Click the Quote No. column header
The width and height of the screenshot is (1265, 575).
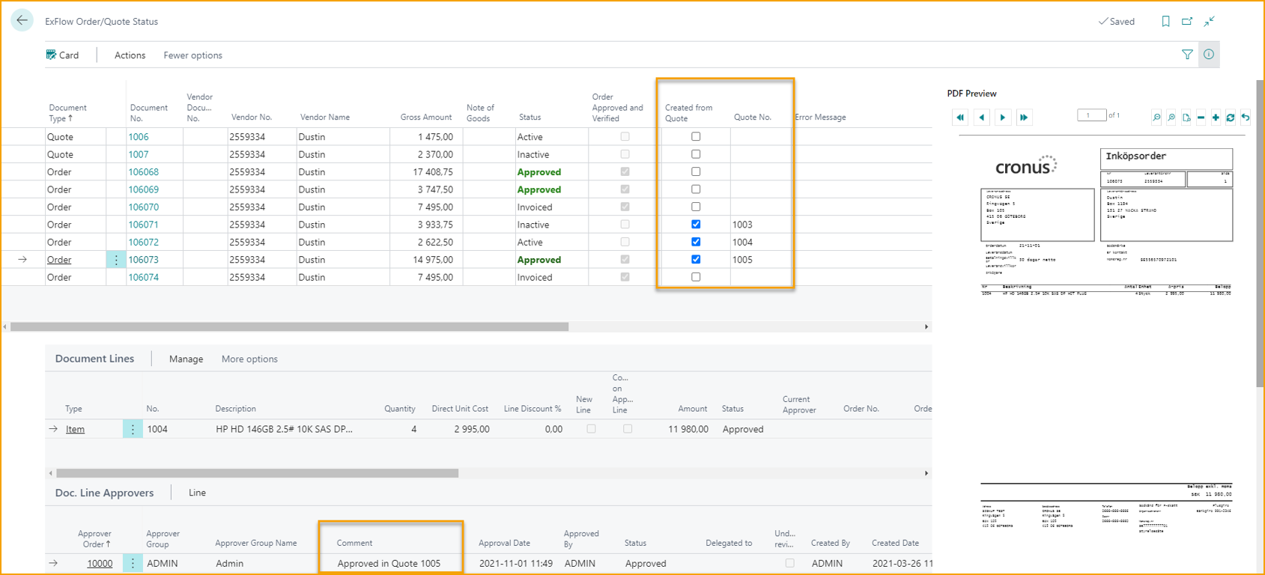point(753,118)
